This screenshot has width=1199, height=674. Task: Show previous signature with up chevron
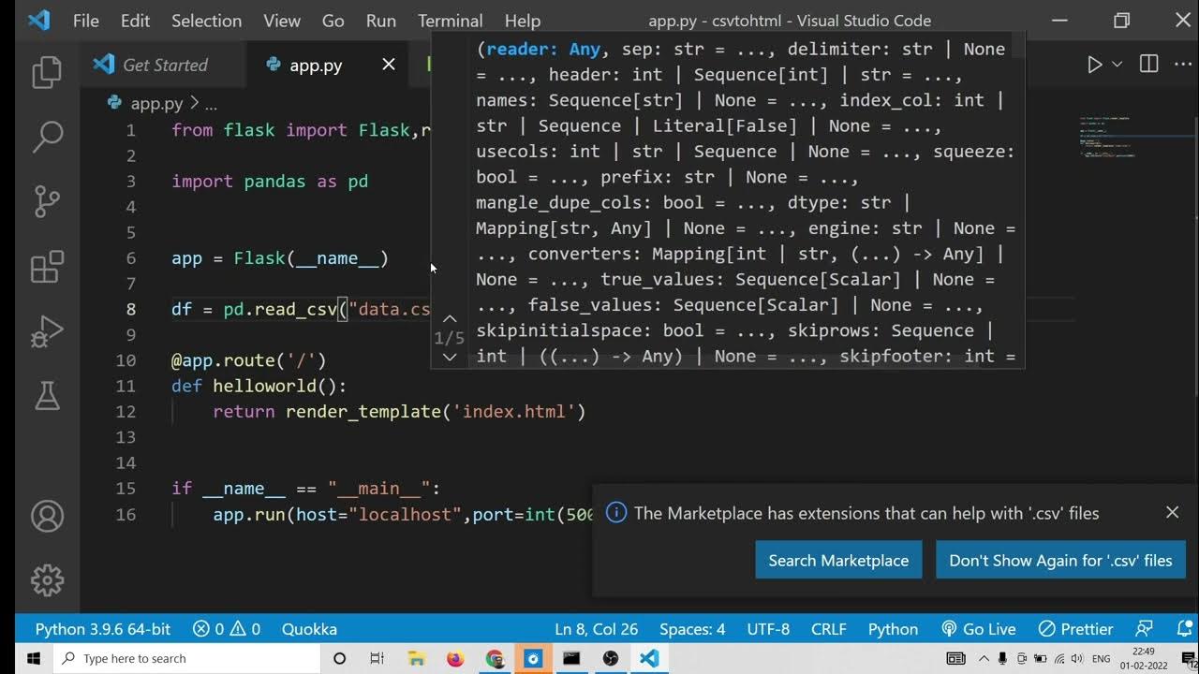pyautogui.click(x=450, y=319)
